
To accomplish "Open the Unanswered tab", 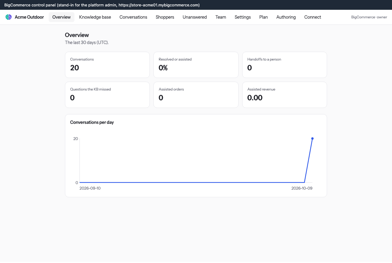I will 195,17.
